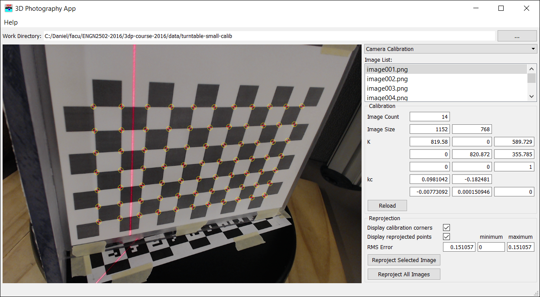Click the maximum RMS error field
Screen dimensions: 540x297
click(521, 247)
